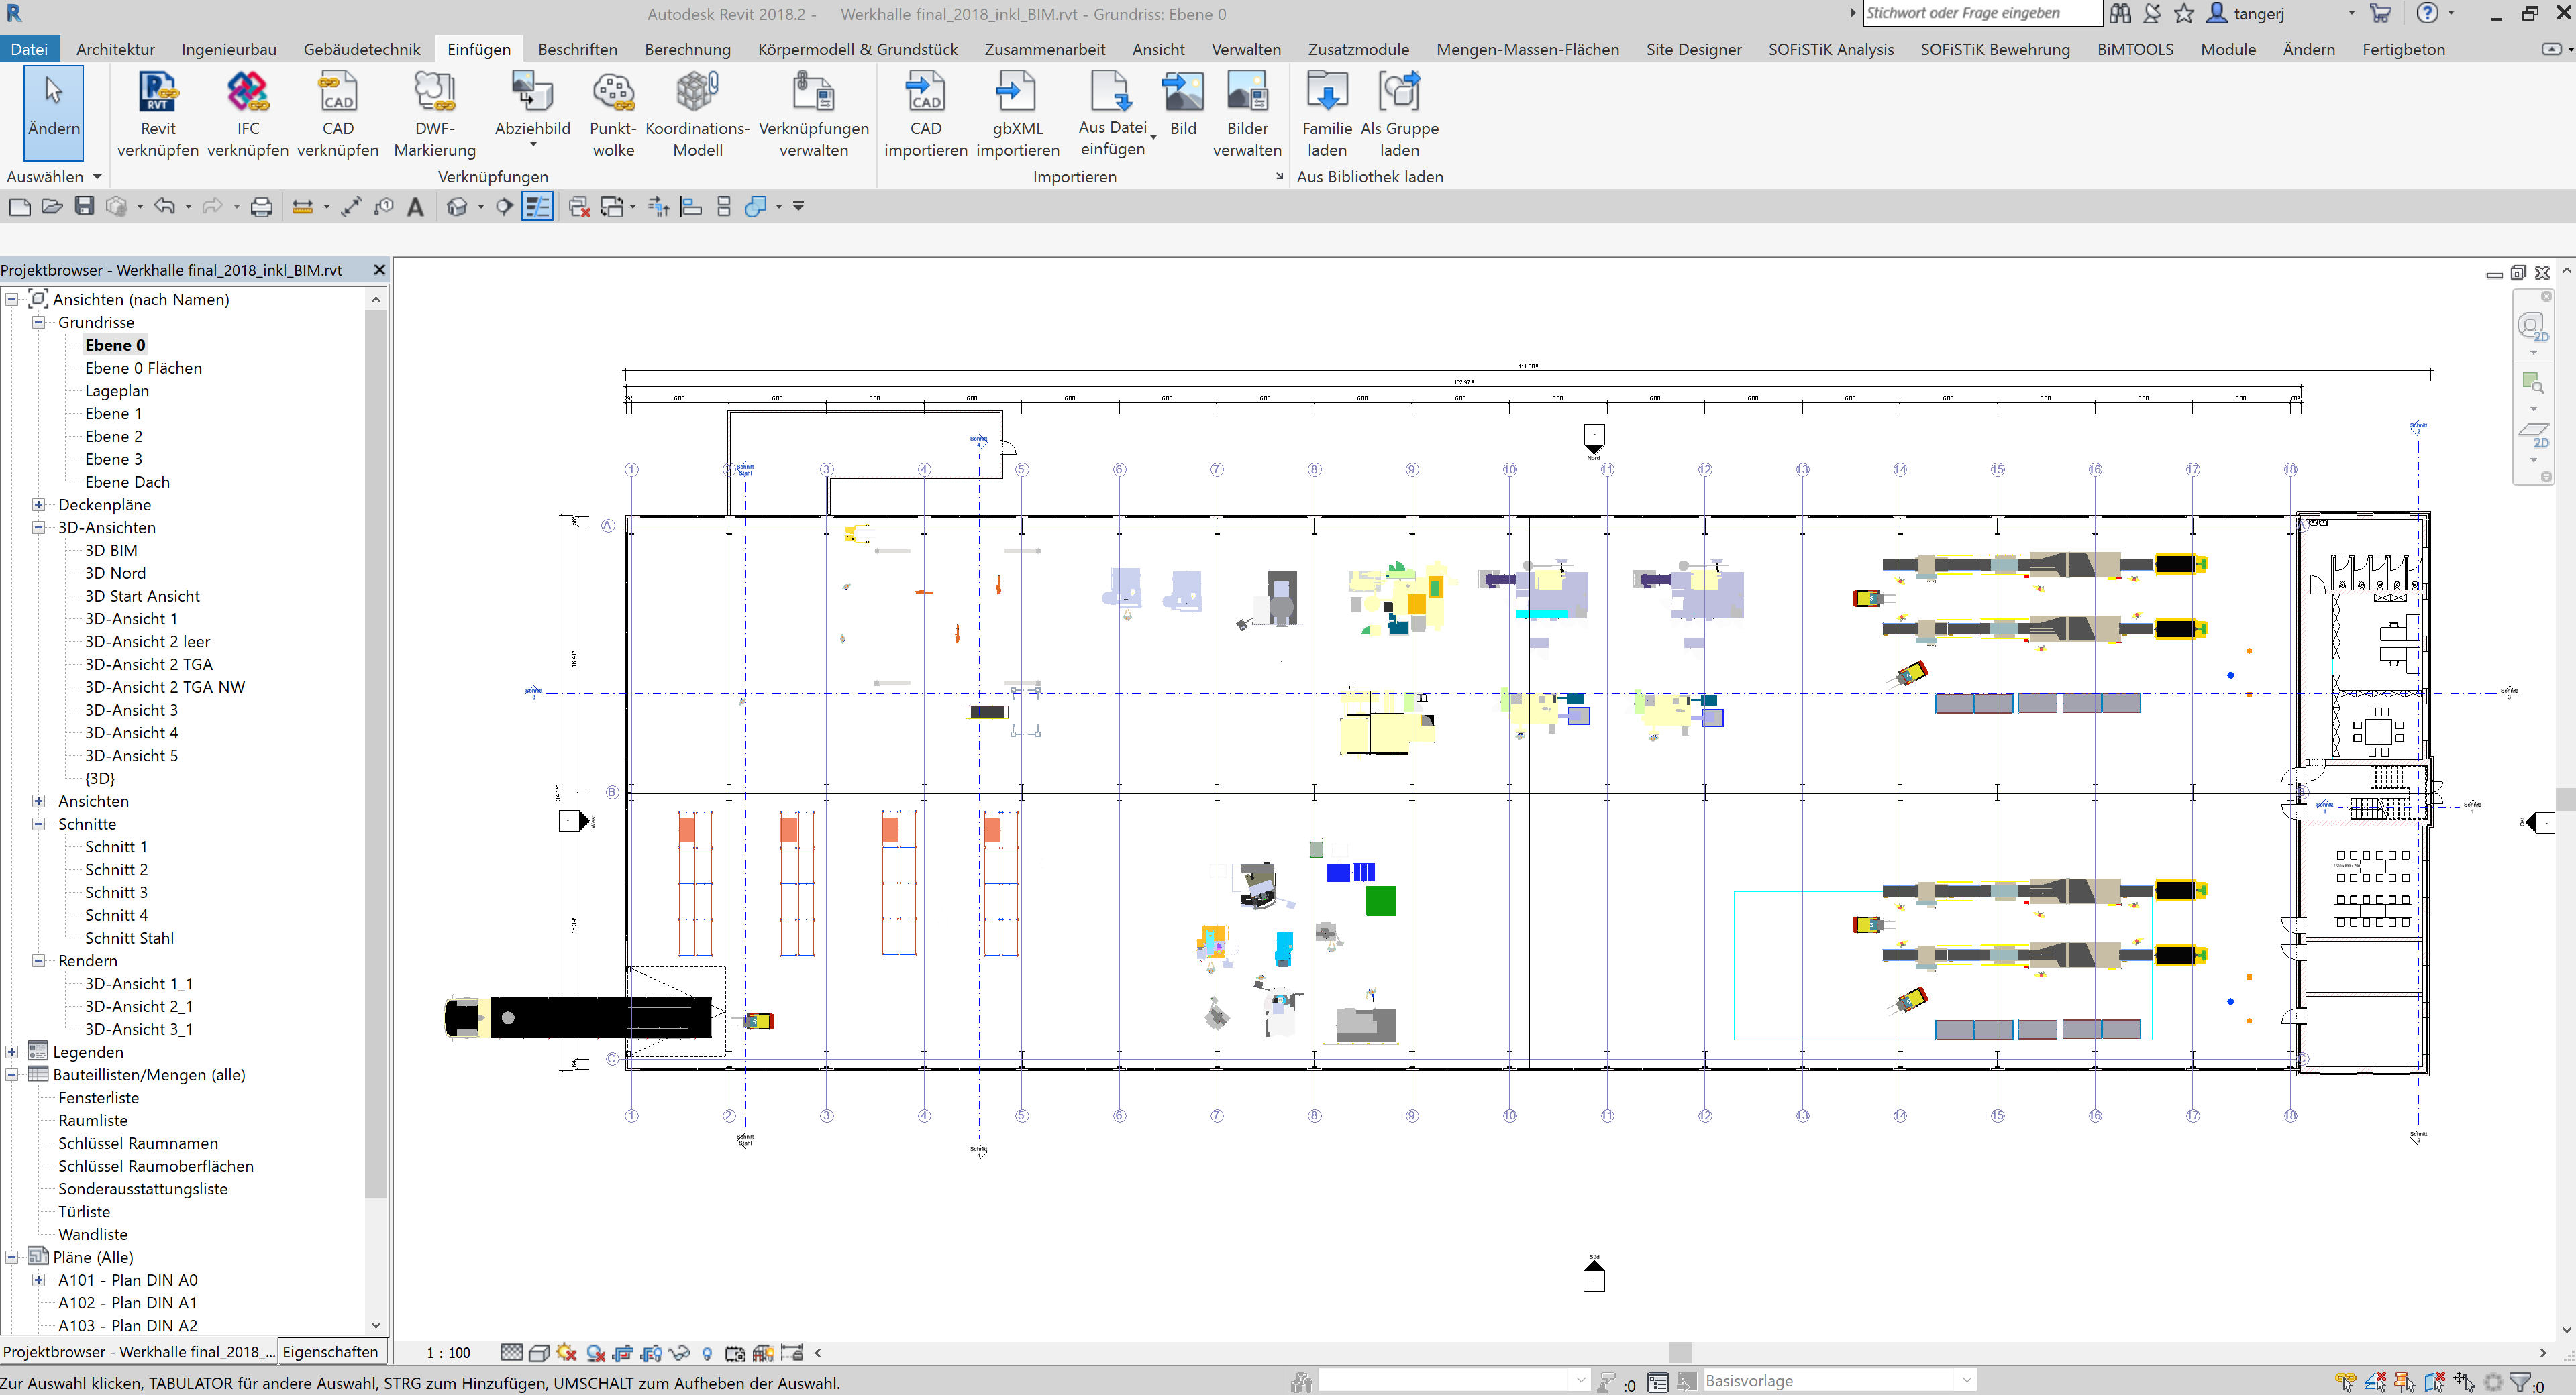The width and height of the screenshot is (2576, 1395).
Task: Toggle the Dünne Linien quick access button
Action: (538, 206)
